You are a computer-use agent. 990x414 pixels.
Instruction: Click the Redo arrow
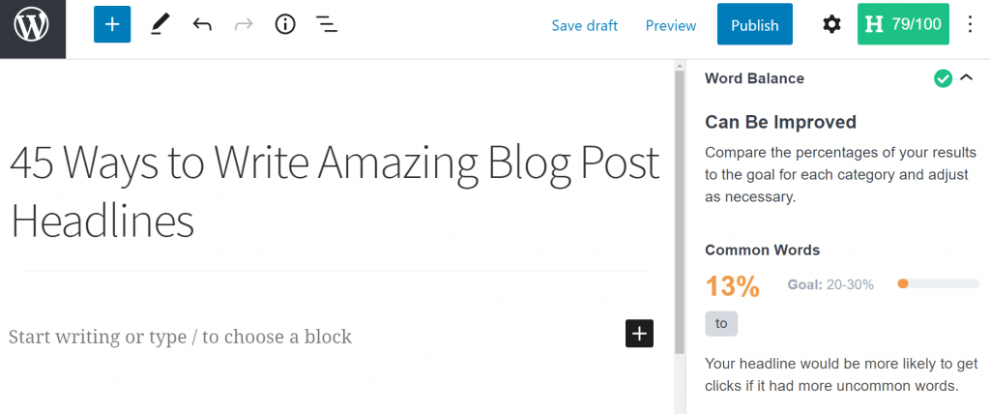point(243,25)
